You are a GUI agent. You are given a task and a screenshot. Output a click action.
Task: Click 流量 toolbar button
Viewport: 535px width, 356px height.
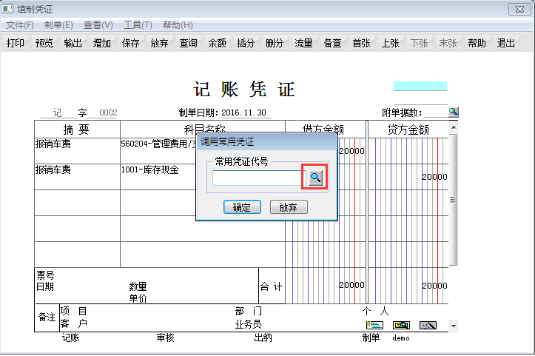(x=304, y=43)
